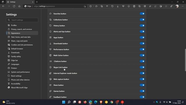Viewport: 186px width, 105px height.
Task: Open Alerts and tips bell icon
Action: [129, 6]
